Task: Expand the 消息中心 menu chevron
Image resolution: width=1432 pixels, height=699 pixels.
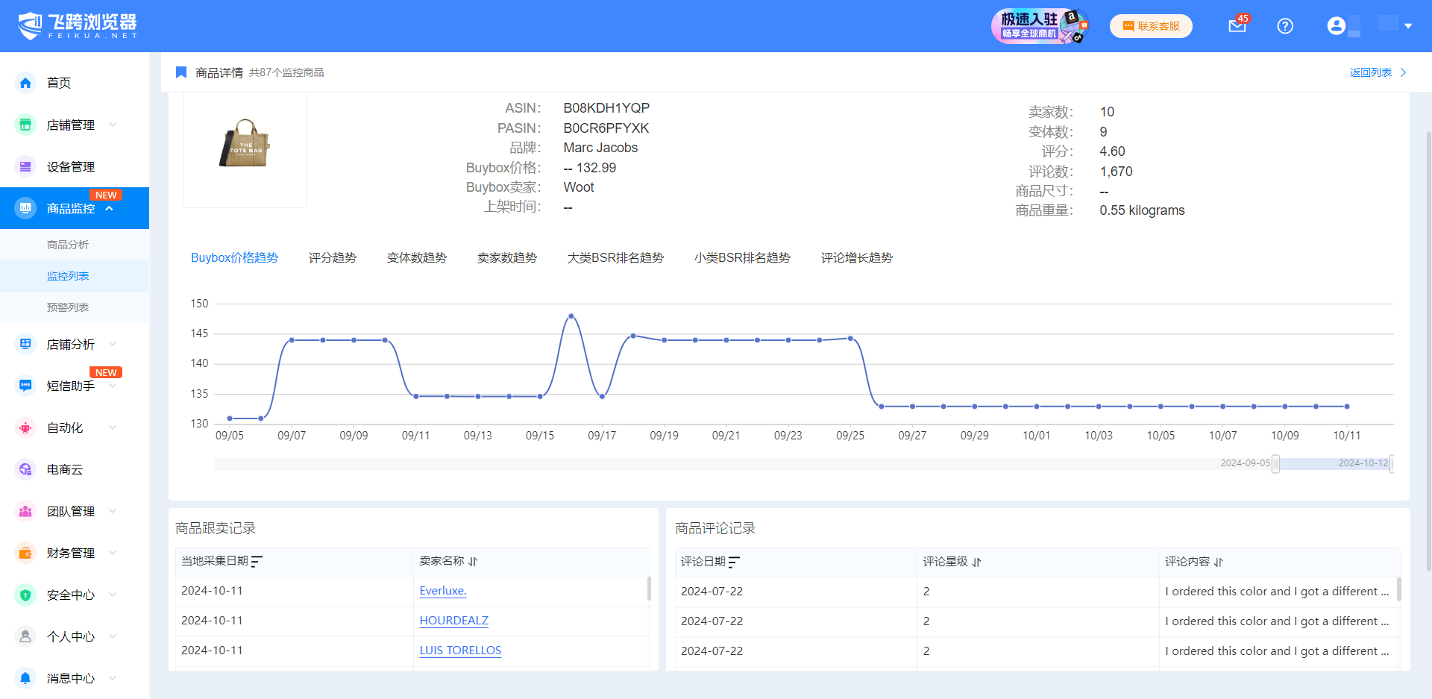Action: click(113, 678)
